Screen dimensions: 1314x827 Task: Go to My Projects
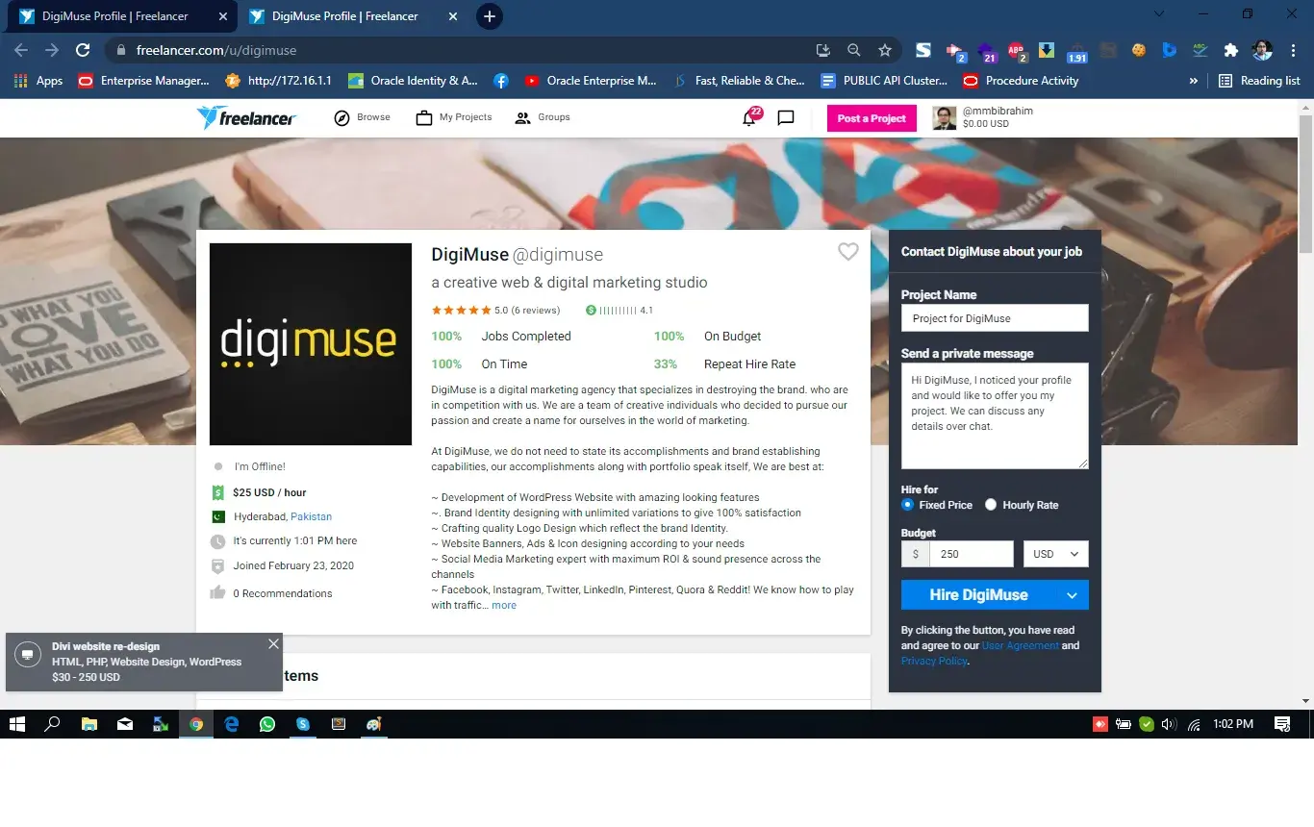pyautogui.click(x=454, y=117)
